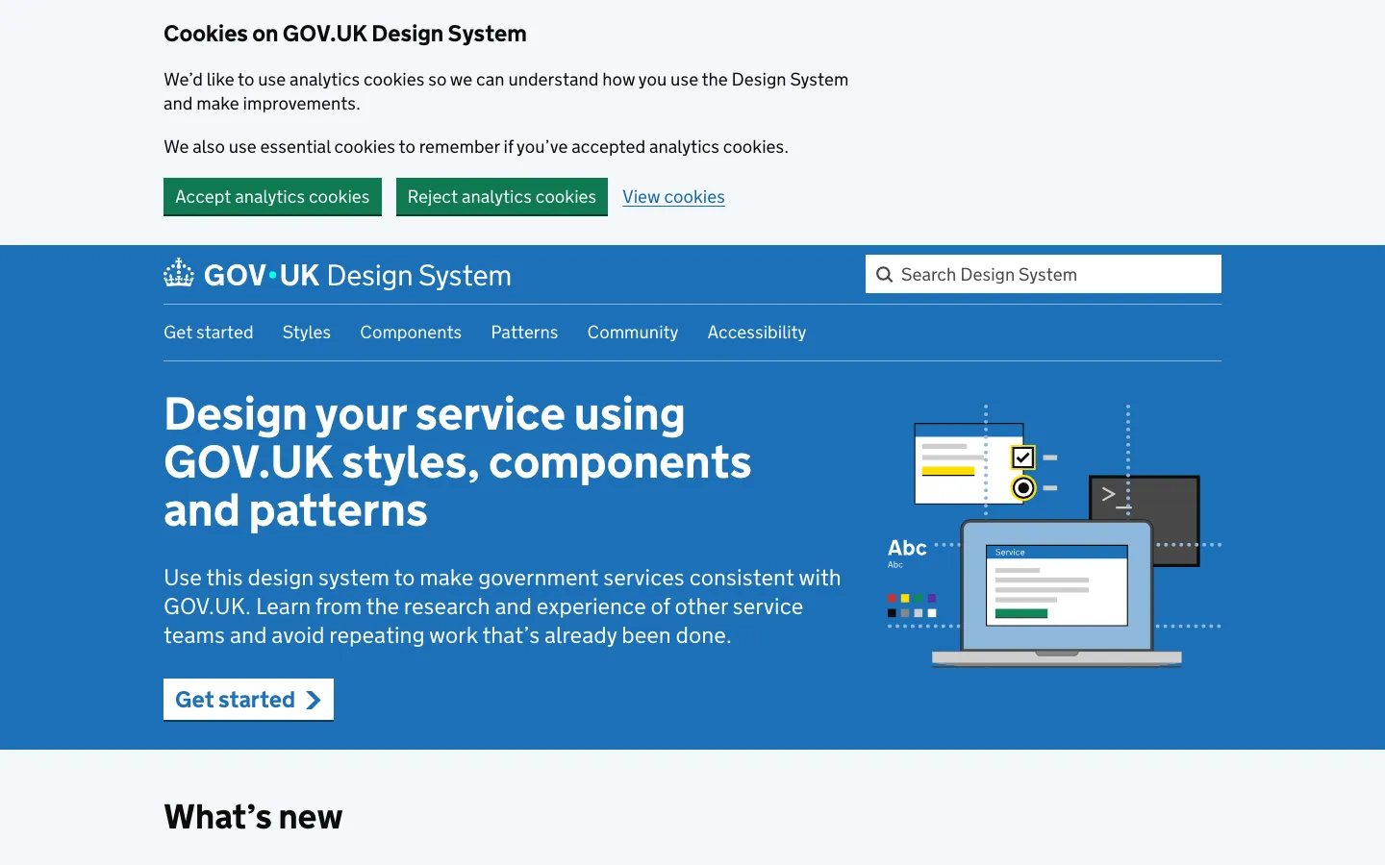The image size is (1385, 865).
Task: Click the 'Design your service using' heading
Action: (458, 462)
